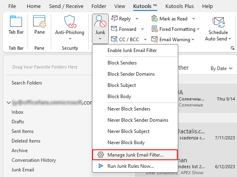The height and width of the screenshot is (177, 237).
Task: Click the Schedule Auto Send icon
Action: [x=218, y=22]
